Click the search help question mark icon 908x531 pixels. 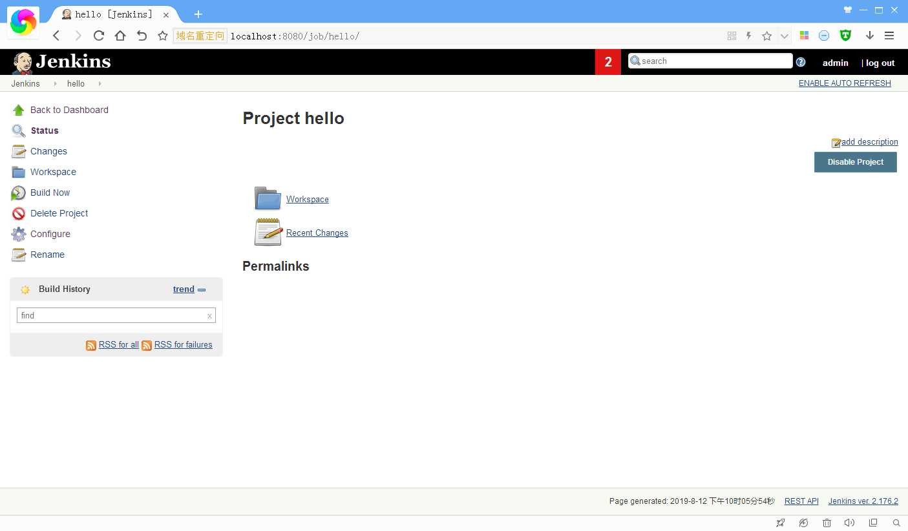pyautogui.click(x=801, y=62)
